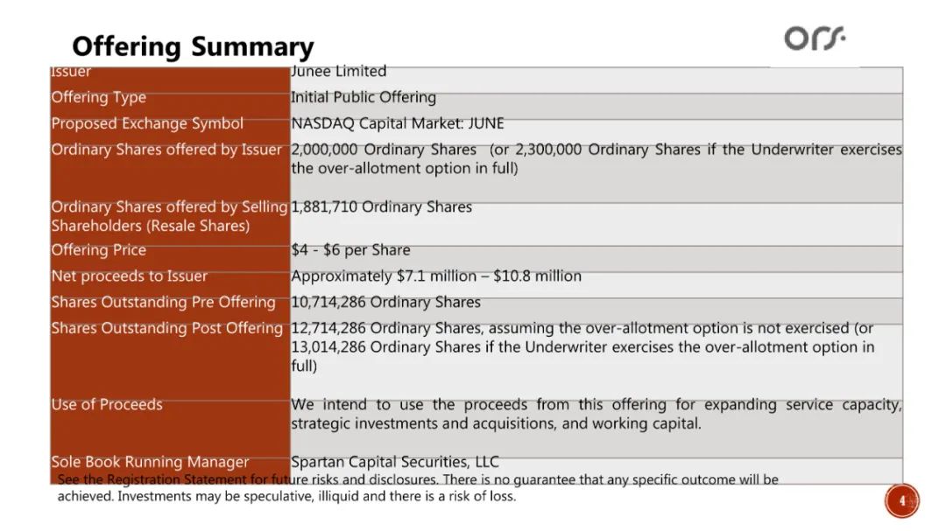Click the 1,881,710 Ordinary Shares cell
Viewport: 946px width, 531px height.
click(382, 207)
